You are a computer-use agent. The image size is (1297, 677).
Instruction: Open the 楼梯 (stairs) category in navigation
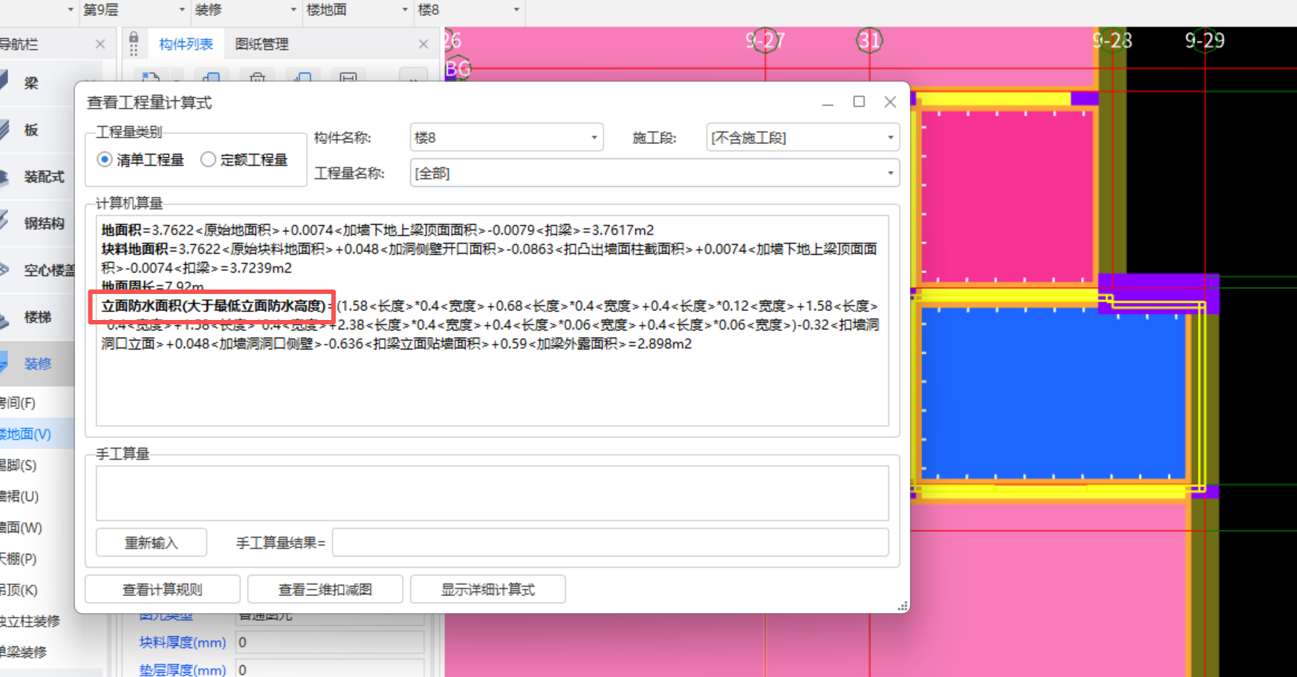37,317
